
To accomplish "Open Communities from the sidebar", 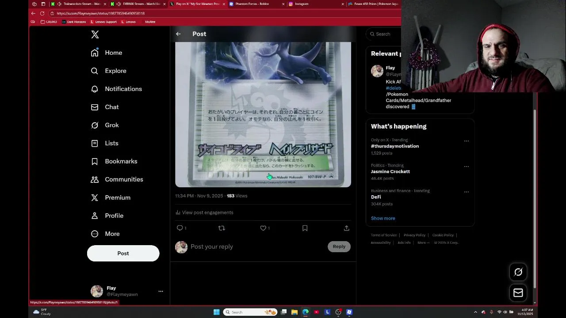I will tap(117, 179).
